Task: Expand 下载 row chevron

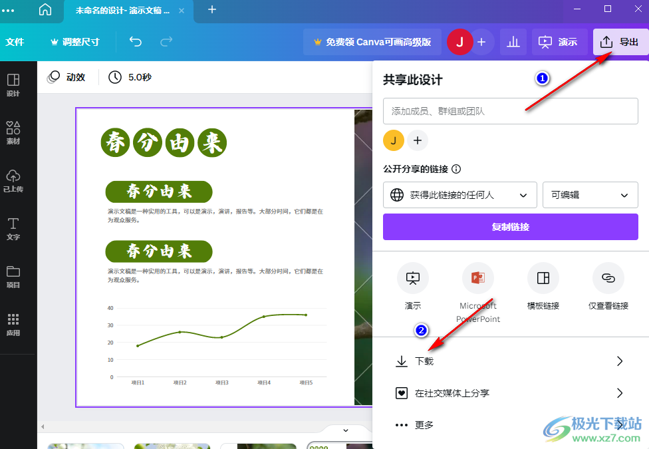Action: (x=620, y=361)
